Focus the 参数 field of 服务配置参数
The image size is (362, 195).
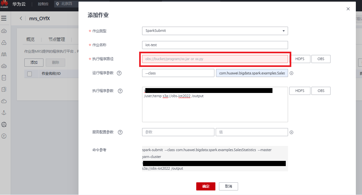178,132
